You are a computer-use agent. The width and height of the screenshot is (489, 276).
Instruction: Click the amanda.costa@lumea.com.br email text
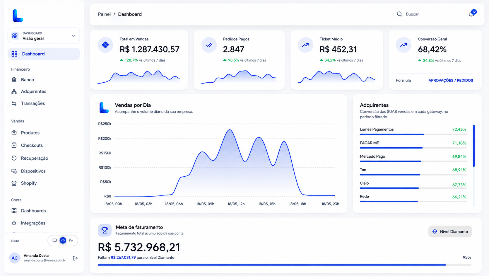[x=45, y=260]
